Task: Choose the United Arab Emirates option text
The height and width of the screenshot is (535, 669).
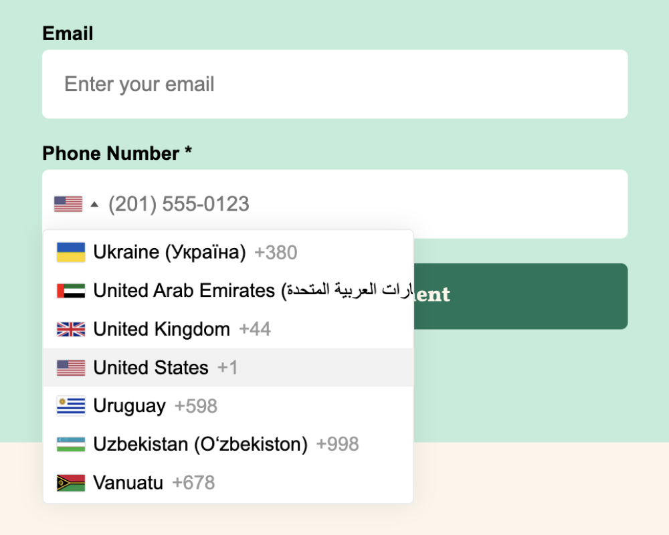Action: pos(184,291)
